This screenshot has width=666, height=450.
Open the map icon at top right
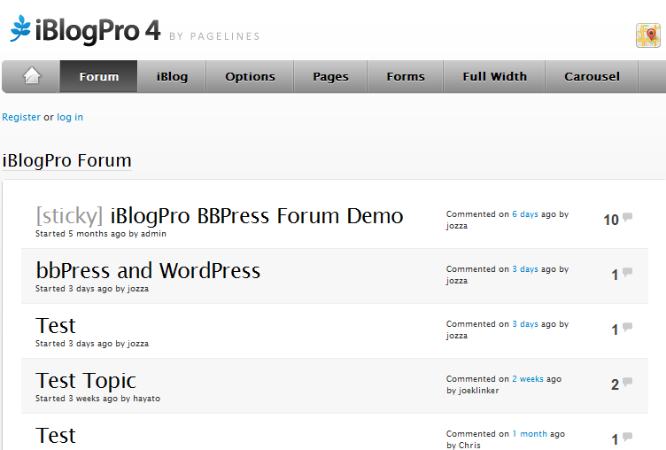tap(648, 35)
